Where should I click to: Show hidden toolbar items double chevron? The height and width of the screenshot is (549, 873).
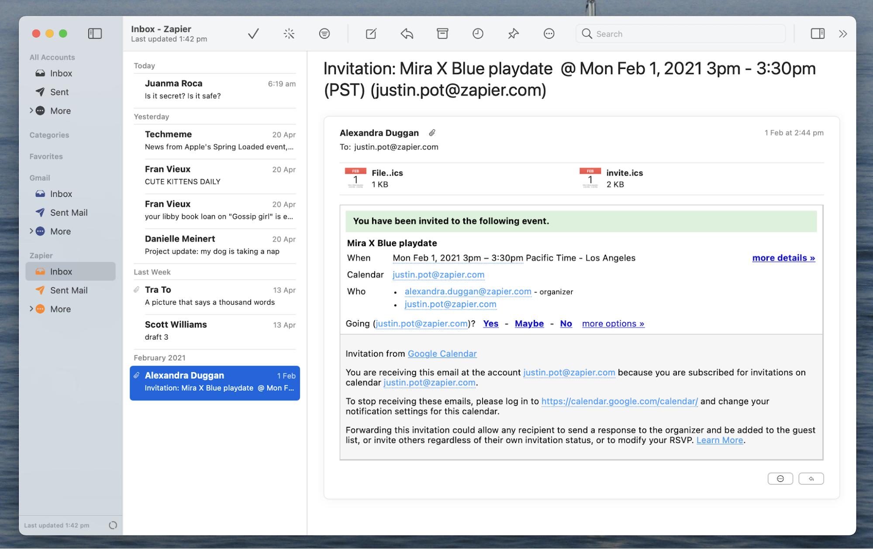coord(843,34)
